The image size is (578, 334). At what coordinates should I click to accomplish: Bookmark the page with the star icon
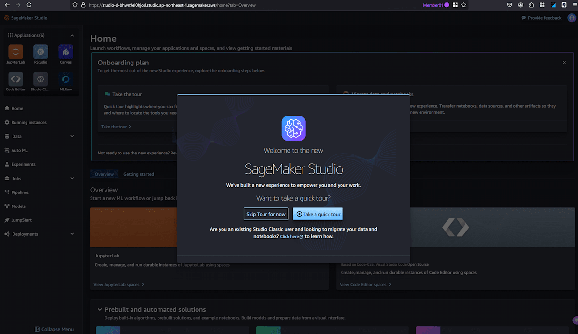point(463,5)
